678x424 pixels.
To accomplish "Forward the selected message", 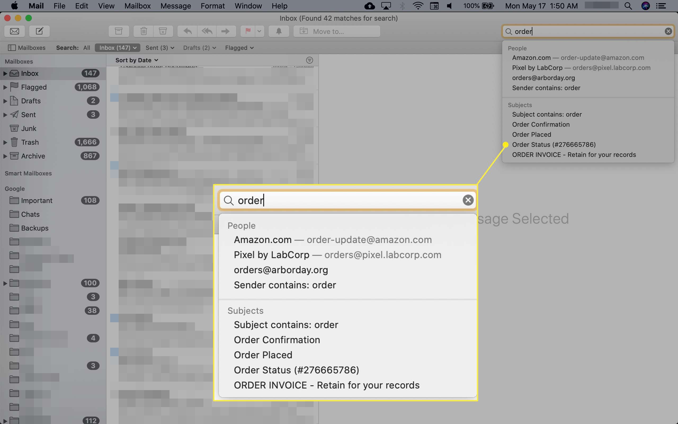I will (226, 31).
